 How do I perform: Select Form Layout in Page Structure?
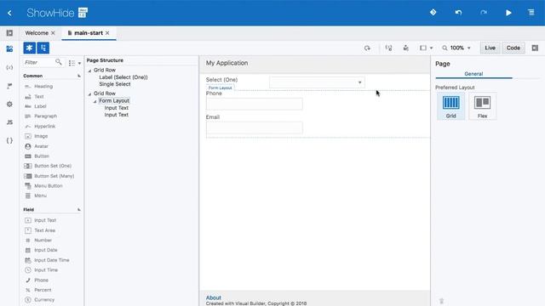coord(114,100)
